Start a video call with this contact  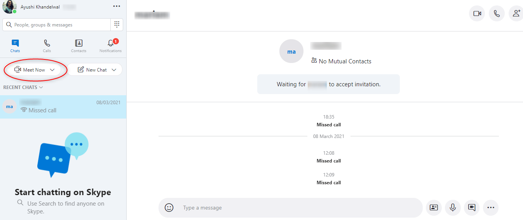point(477,14)
